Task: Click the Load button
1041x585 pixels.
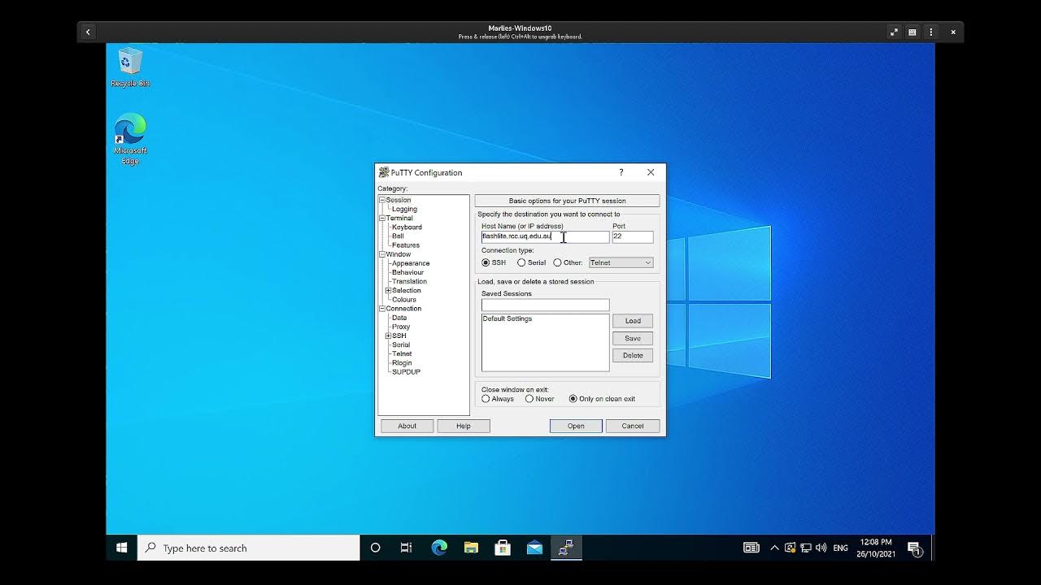Action: (x=633, y=321)
